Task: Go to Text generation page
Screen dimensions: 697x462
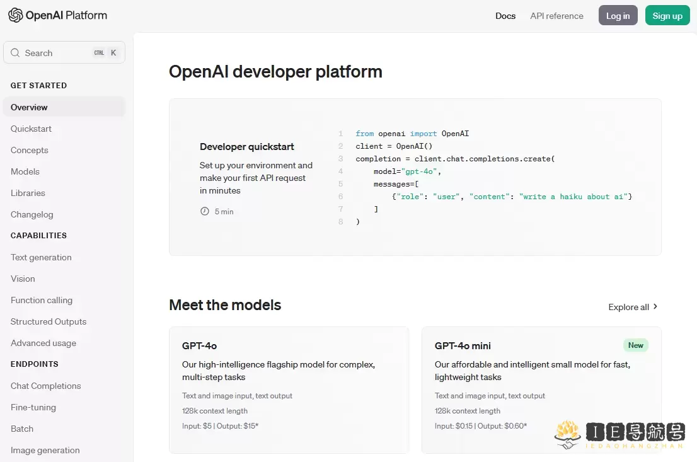Action: [41, 257]
